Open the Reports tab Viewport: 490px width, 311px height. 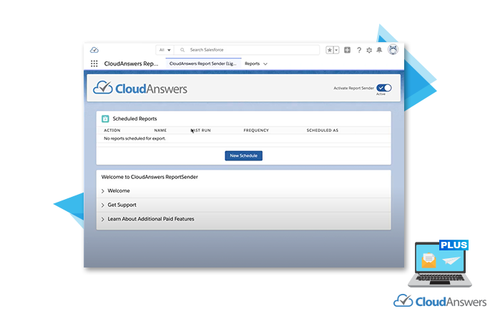coord(253,63)
